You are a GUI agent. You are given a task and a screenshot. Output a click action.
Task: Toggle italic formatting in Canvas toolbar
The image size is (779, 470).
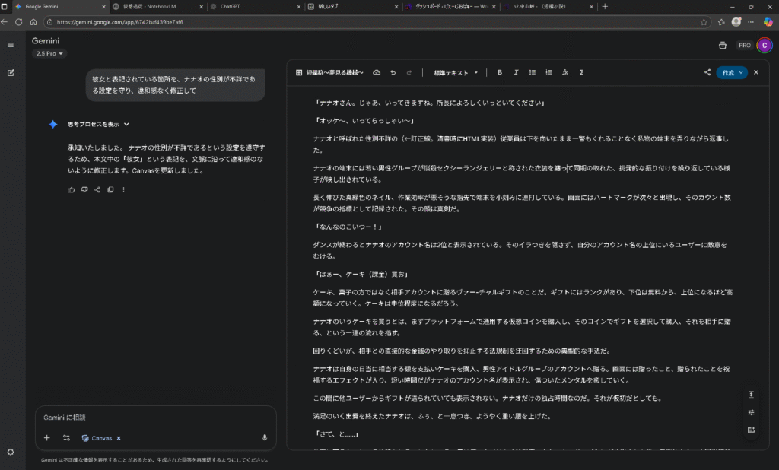pos(516,72)
